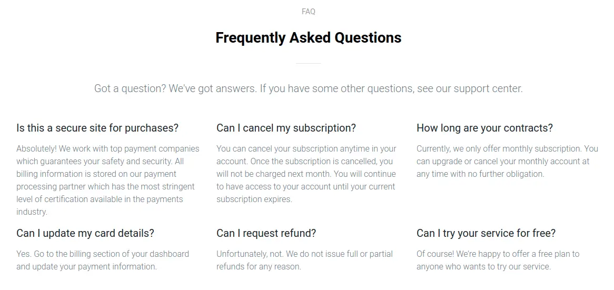Click the answer about cancelling subscription anytime

coord(306,174)
